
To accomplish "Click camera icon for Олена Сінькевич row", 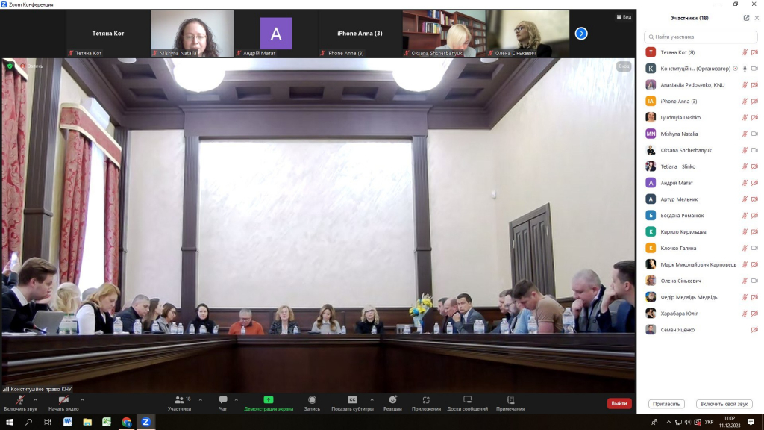I will click(x=754, y=281).
